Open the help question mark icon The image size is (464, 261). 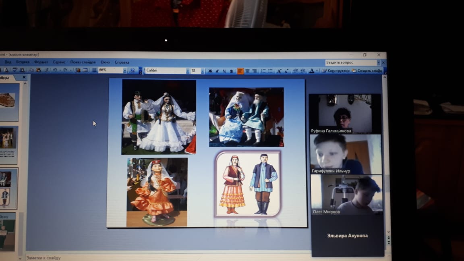(133, 70)
